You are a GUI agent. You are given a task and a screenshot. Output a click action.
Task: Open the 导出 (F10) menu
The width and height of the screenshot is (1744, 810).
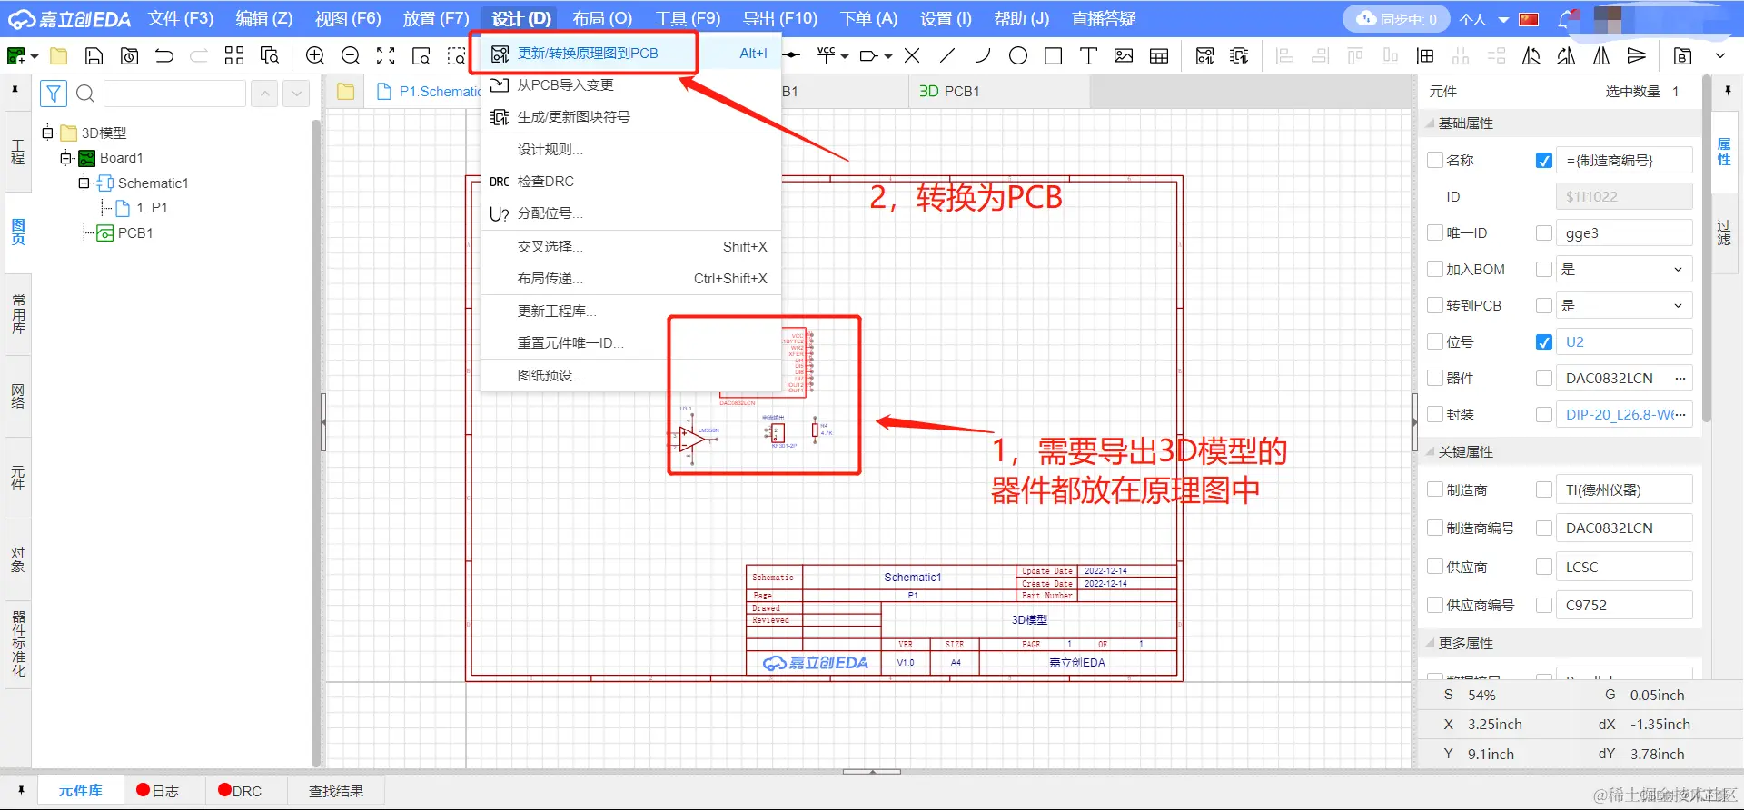pos(780,18)
